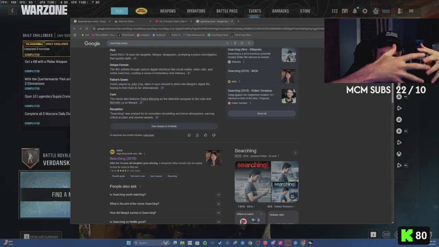Click the Google search input field
The height and width of the screenshot is (247, 439).
pos(166,43)
